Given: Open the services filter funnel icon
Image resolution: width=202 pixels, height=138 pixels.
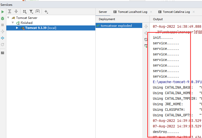Looking at the screenshot, I should pyautogui.click(x=31, y=12).
